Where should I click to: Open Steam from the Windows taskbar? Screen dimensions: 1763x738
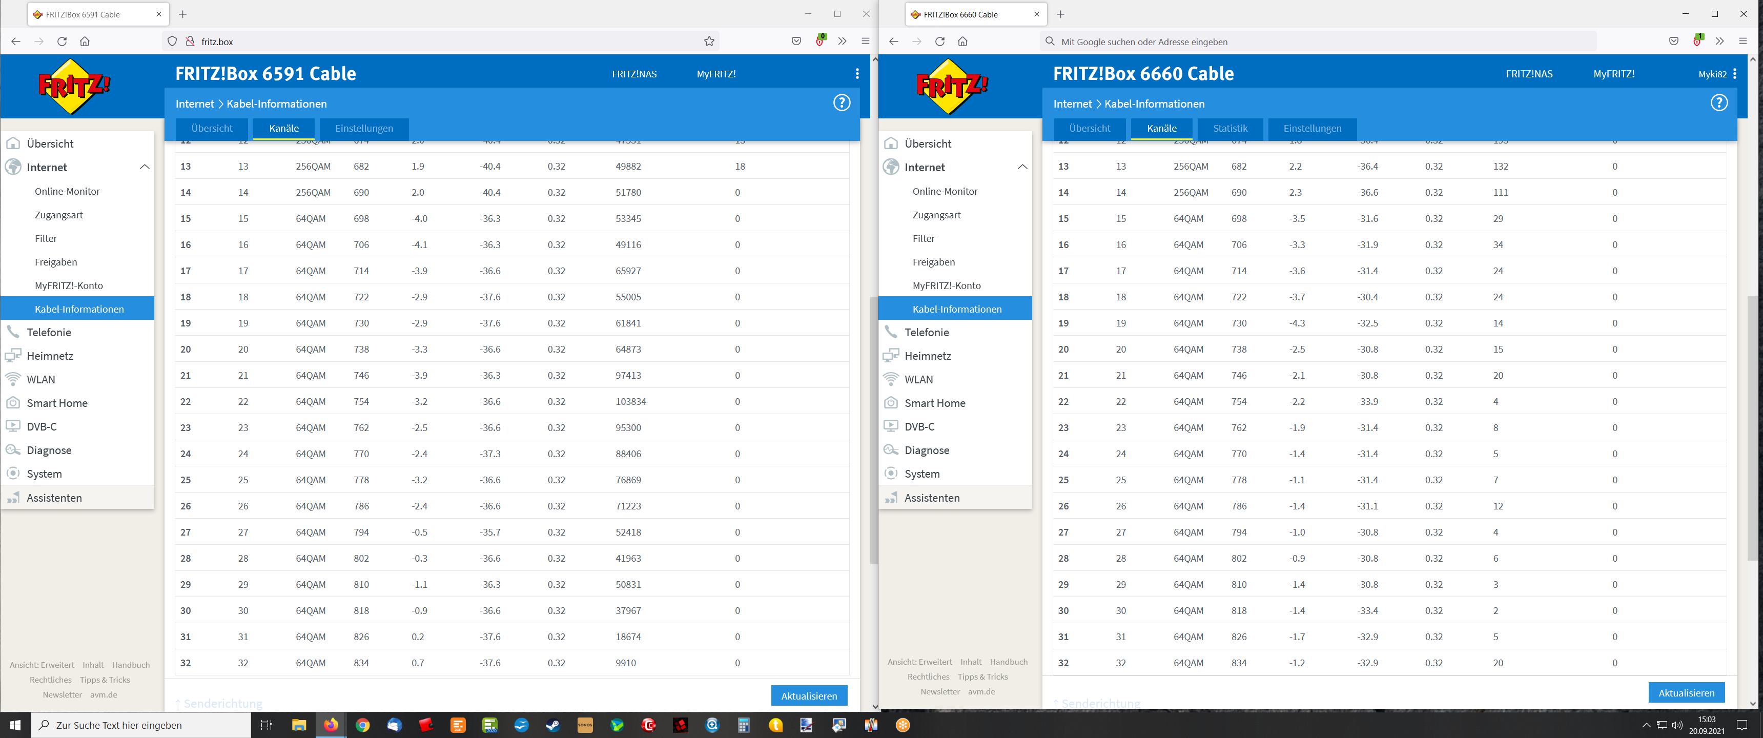pyautogui.click(x=552, y=725)
